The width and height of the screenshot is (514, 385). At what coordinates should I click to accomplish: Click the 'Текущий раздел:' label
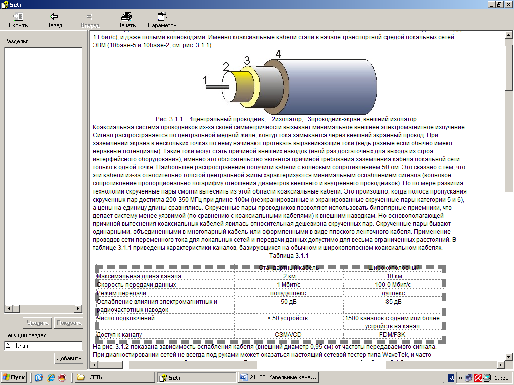pos(26,335)
